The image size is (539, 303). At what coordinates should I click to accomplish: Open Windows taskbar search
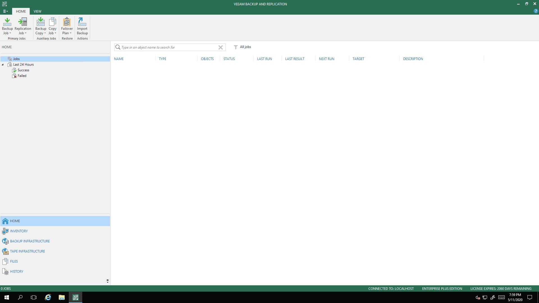point(20,297)
